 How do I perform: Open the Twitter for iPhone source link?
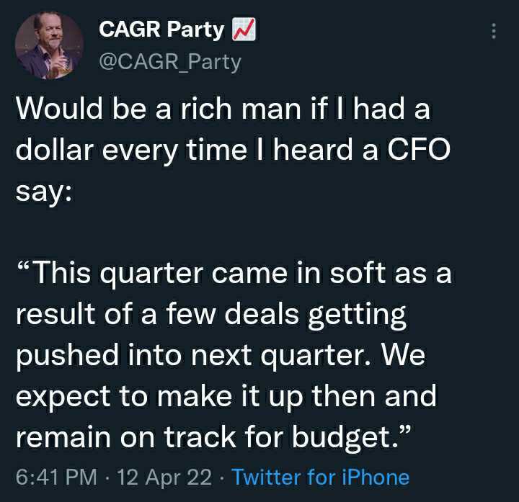pyautogui.click(x=321, y=477)
